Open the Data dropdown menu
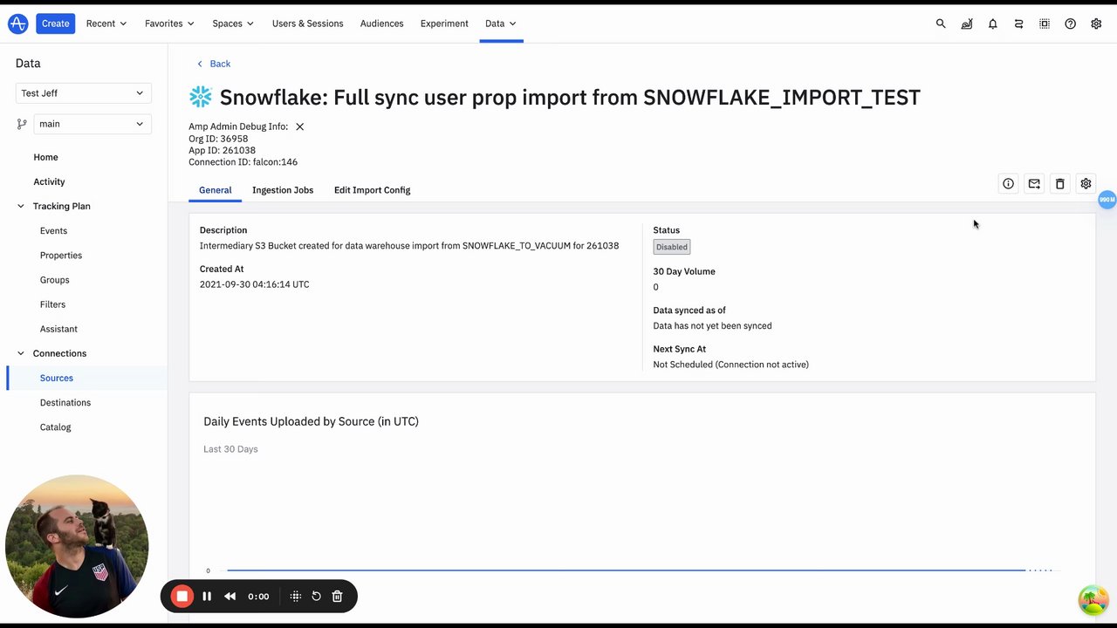Viewport: 1117px width, 628px height. [501, 24]
